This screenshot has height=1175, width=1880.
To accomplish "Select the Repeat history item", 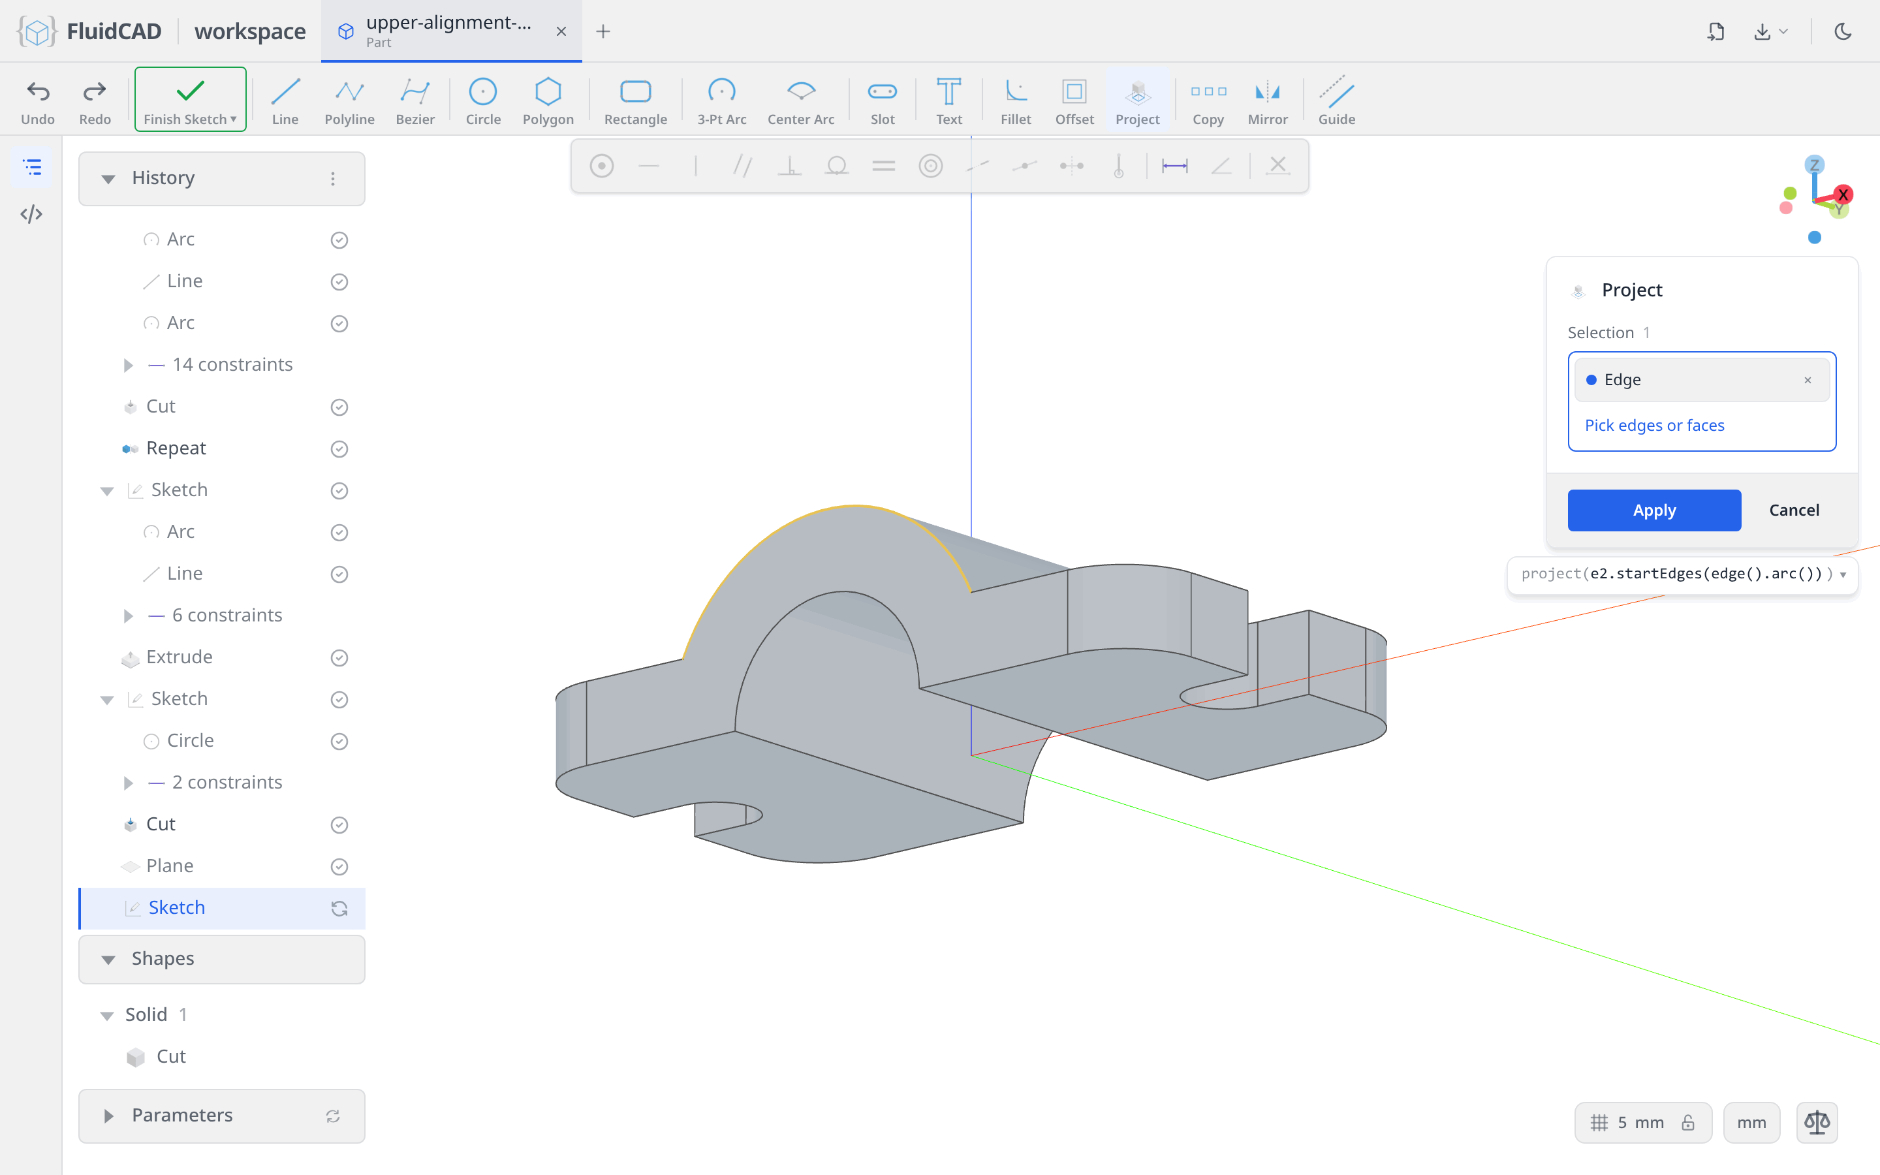I will pyautogui.click(x=176, y=448).
